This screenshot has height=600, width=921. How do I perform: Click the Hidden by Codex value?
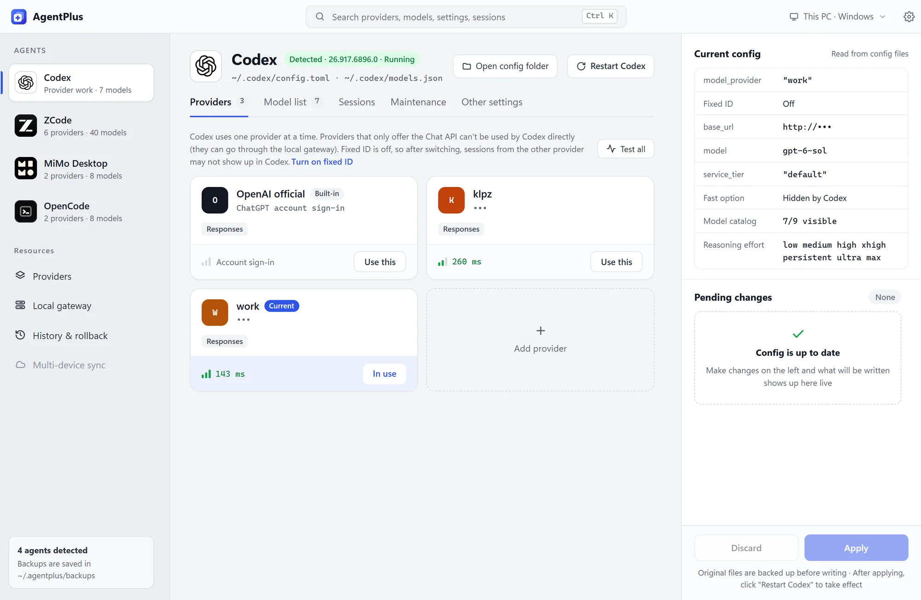815,198
